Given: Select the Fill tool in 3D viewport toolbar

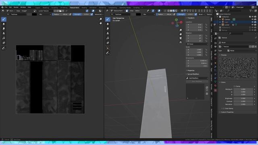Looking at the screenshot, I should [x=108, y=38].
